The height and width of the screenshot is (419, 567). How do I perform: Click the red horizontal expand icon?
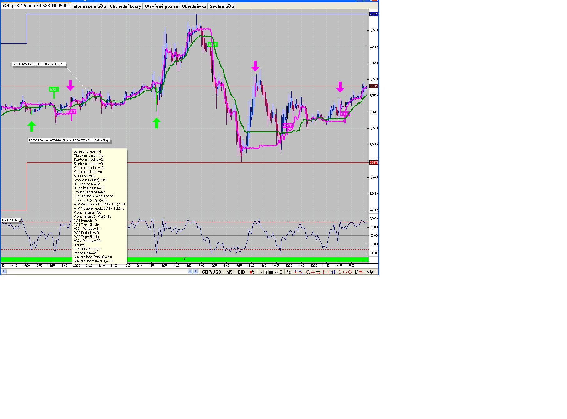pyautogui.click(x=345, y=272)
